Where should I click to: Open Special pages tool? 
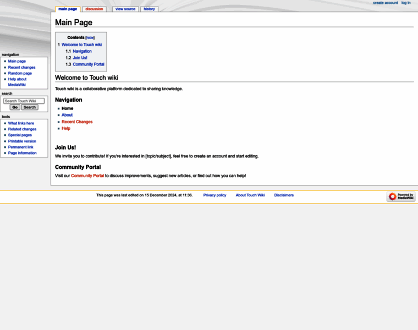[x=20, y=135]
